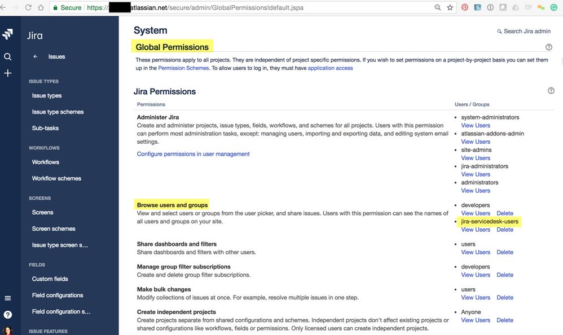Open Workflows in sidebar

pos(46,162)
